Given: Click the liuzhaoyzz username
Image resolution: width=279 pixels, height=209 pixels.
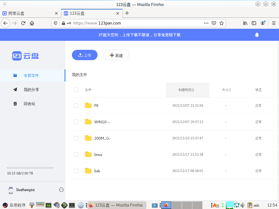Looking at the screenshot, I should (x=25, y=190).
